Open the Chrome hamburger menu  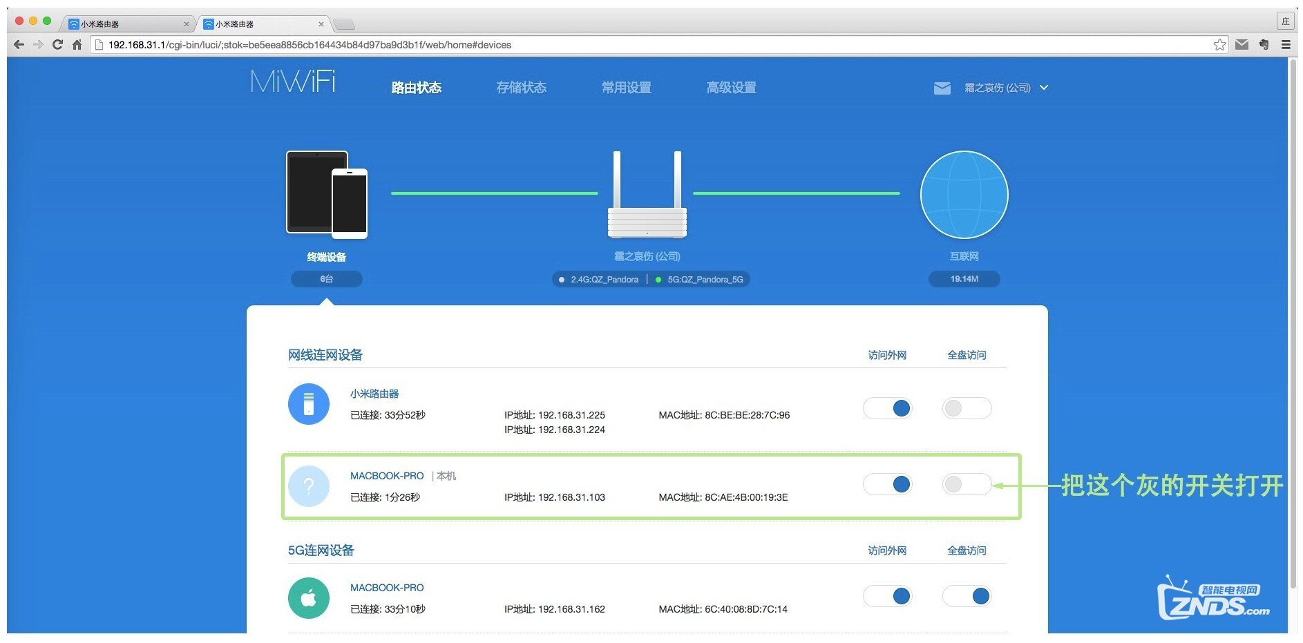tap(1285, 45)
